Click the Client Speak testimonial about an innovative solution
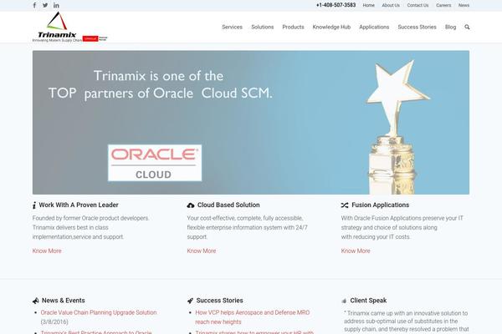 (407, 321)
